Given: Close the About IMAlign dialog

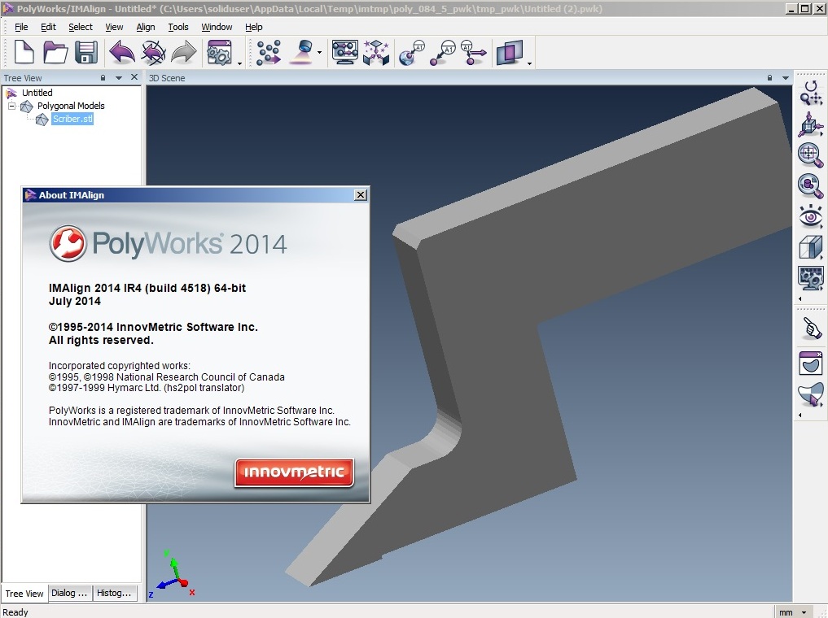Looking at the screenshot, I should click(360, 195).
